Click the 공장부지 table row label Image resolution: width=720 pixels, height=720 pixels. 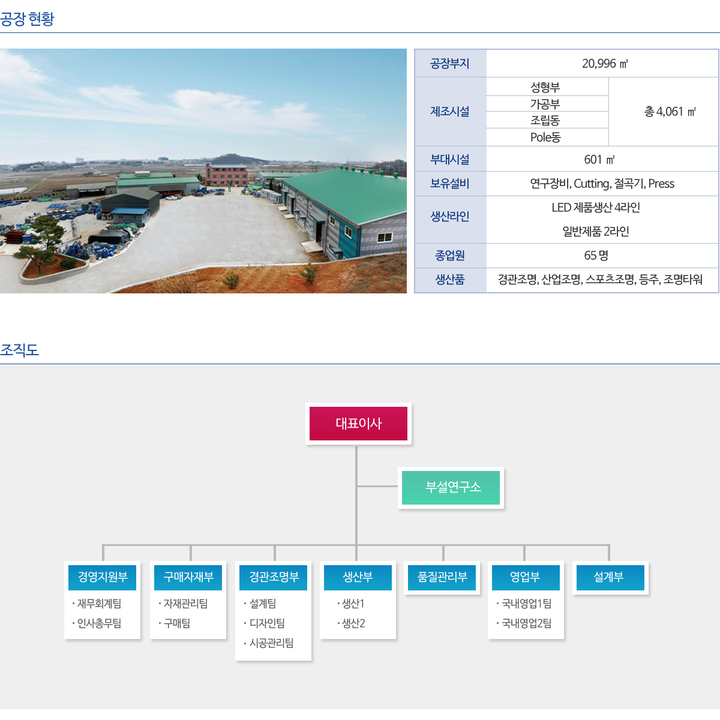point(450,64)
